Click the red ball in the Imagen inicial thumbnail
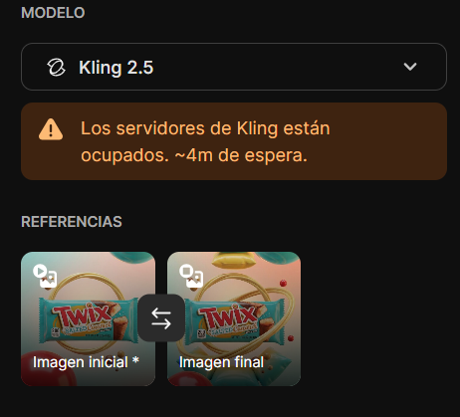The width and height of the screenshot is (460, 417). pyautogui.click(x=47, y=368)
